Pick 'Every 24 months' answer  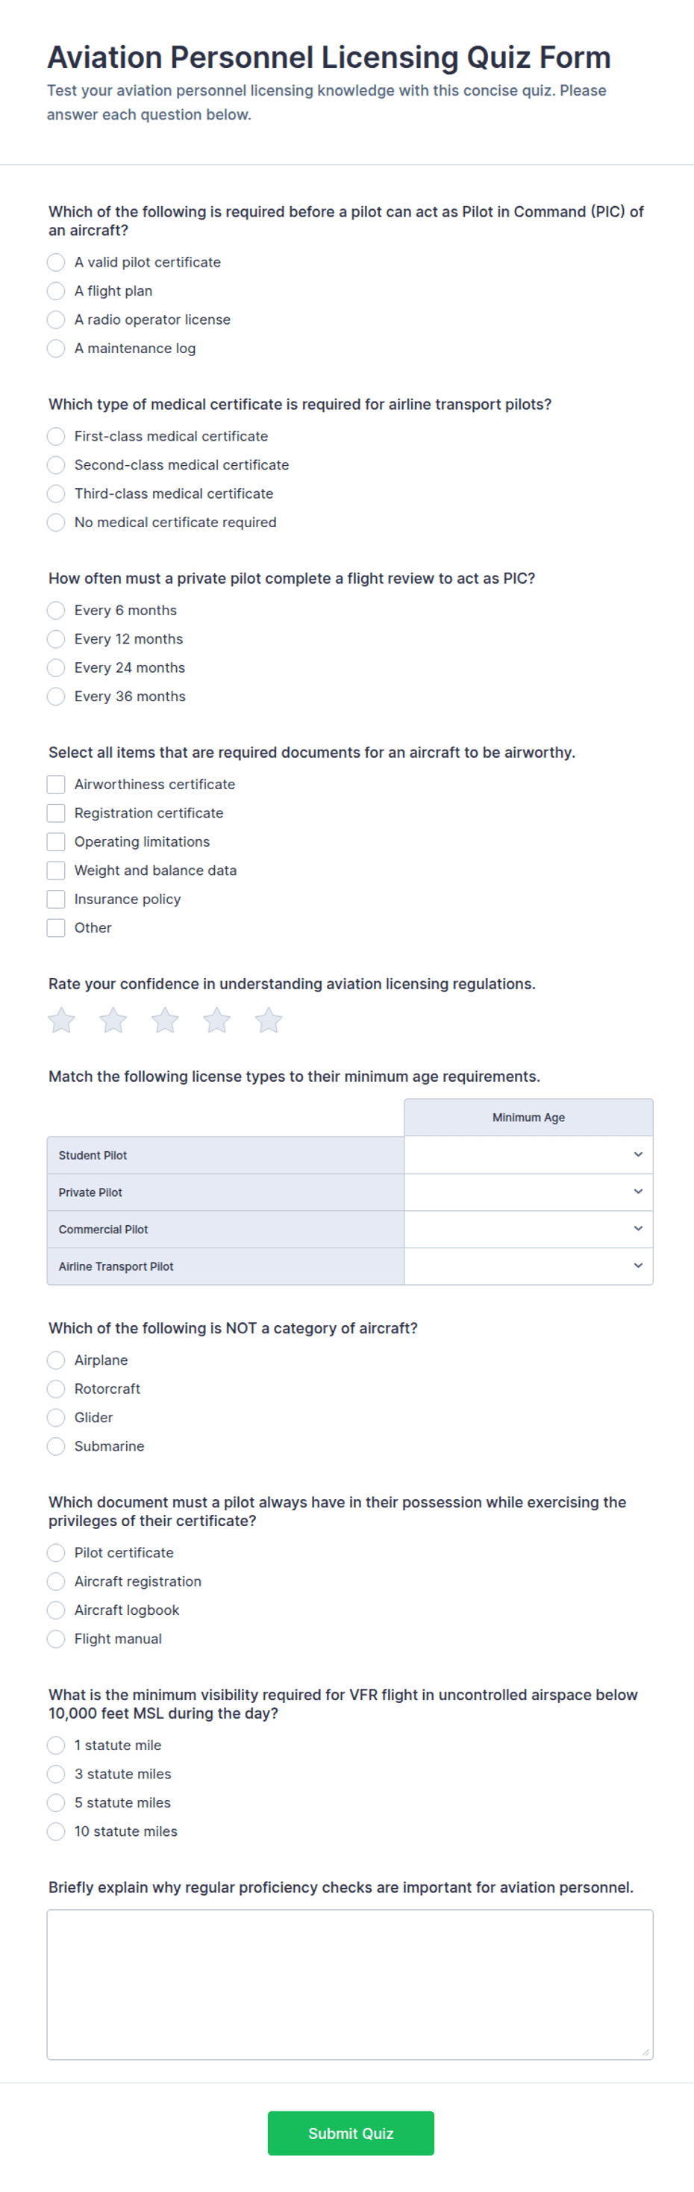tap(56, 668)
